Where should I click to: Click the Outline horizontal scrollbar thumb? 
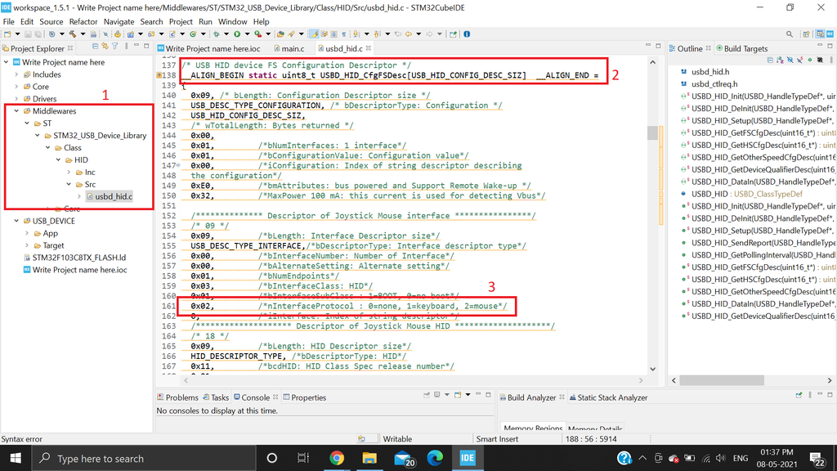pos(722,380)
